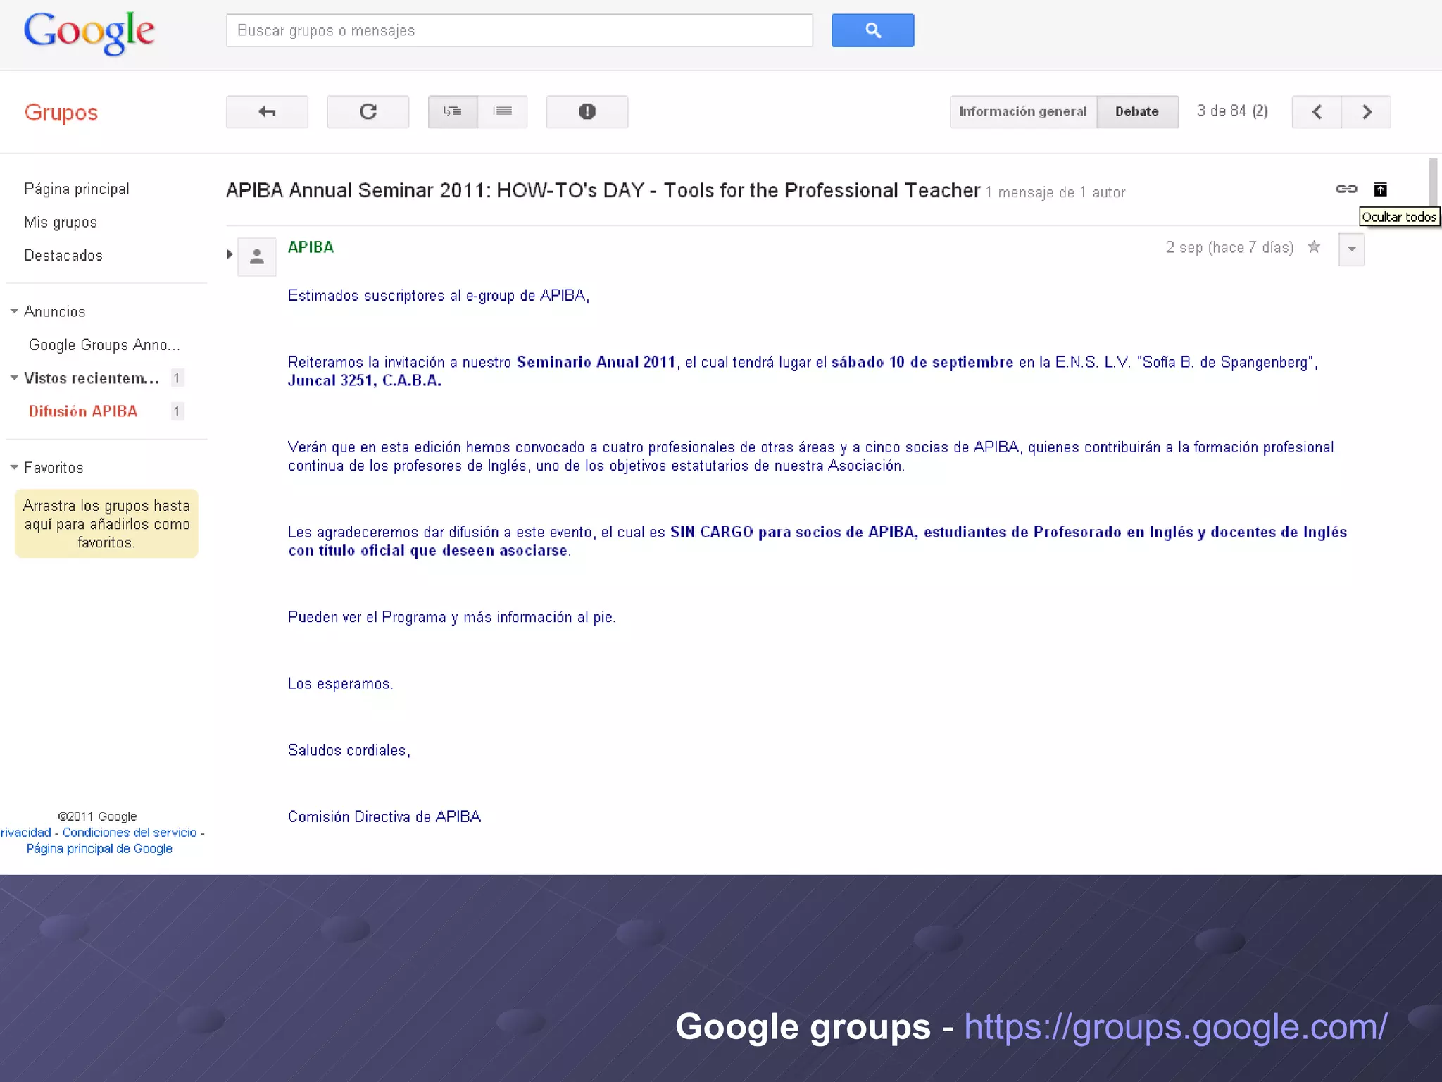This screenshot has height=1082, width=1442.
Task: Click the page vertical scrollbar
Action: [1433, 182]
